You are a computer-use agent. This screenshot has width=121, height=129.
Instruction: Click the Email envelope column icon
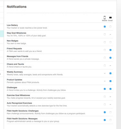[x=110, y=17]
